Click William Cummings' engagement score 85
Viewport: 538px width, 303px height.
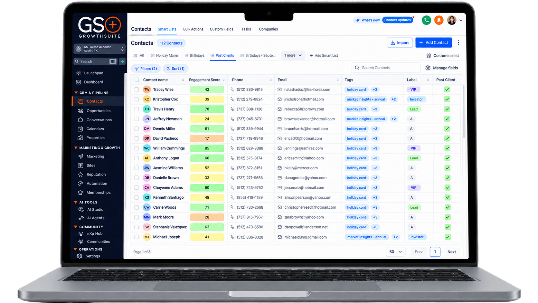point(207,148)
